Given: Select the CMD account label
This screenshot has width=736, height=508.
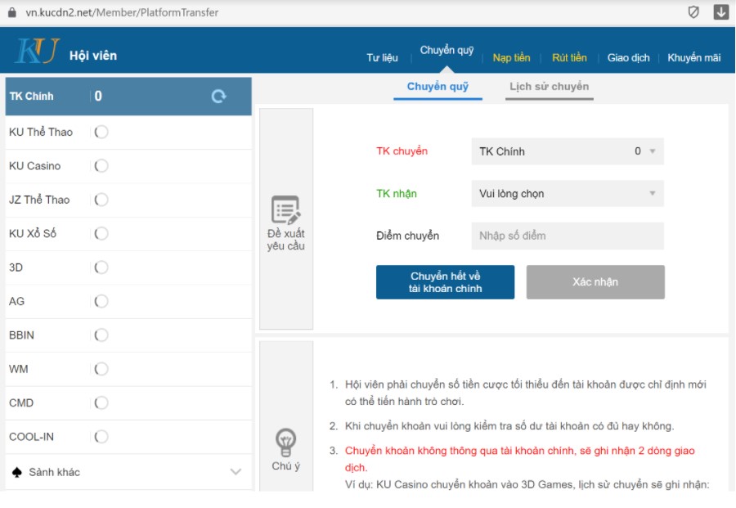Looking at the screenshot, I should [21, 402].
